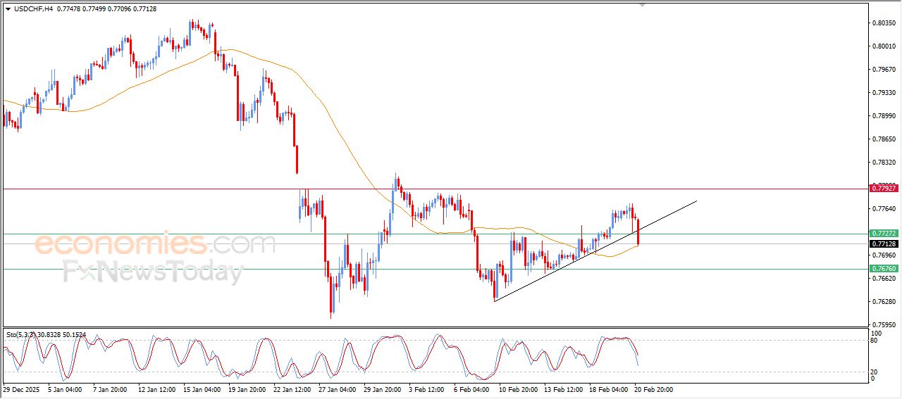
Task: Click the stochastic 20 level axis label
Action: pyautogui.click(x=875, y=372)
